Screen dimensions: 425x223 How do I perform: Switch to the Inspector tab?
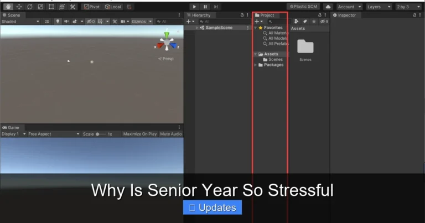pos(344,15)
